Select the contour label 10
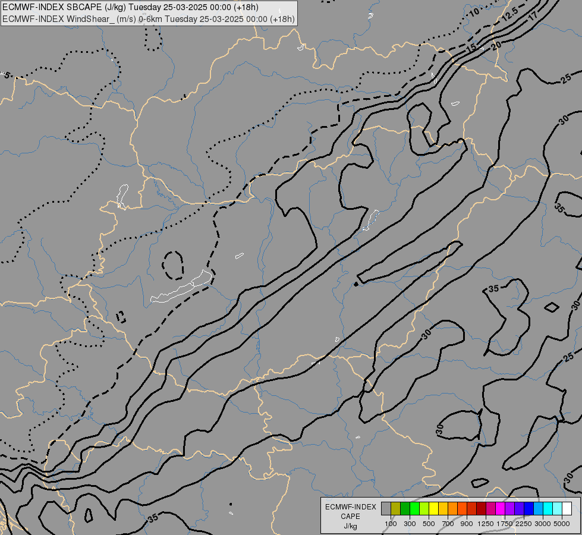The height and width of the screenshot is (535, 582). (474, 12)
